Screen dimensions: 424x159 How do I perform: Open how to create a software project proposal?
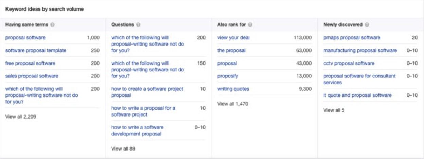(147, 92)
